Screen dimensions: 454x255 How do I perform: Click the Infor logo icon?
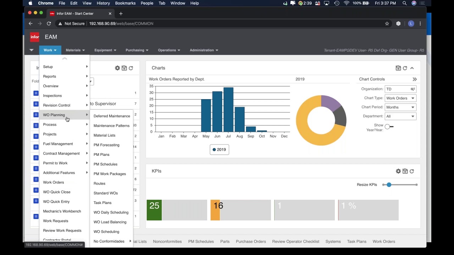click(35, 37)
